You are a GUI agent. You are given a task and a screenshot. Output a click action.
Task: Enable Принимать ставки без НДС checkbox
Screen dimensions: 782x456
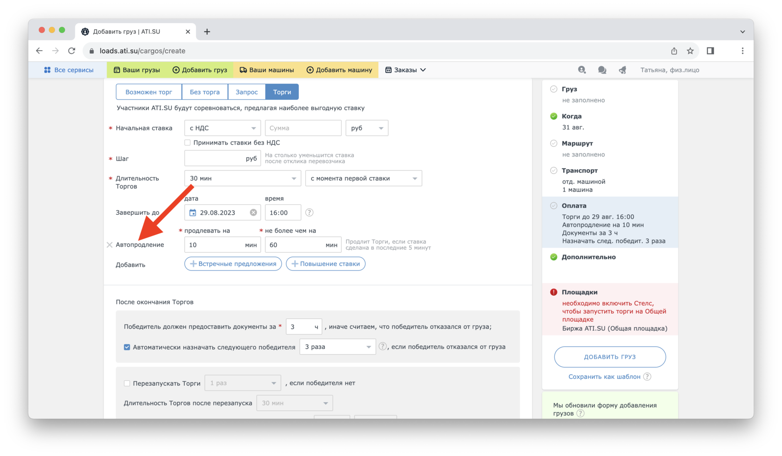(188, 143)
